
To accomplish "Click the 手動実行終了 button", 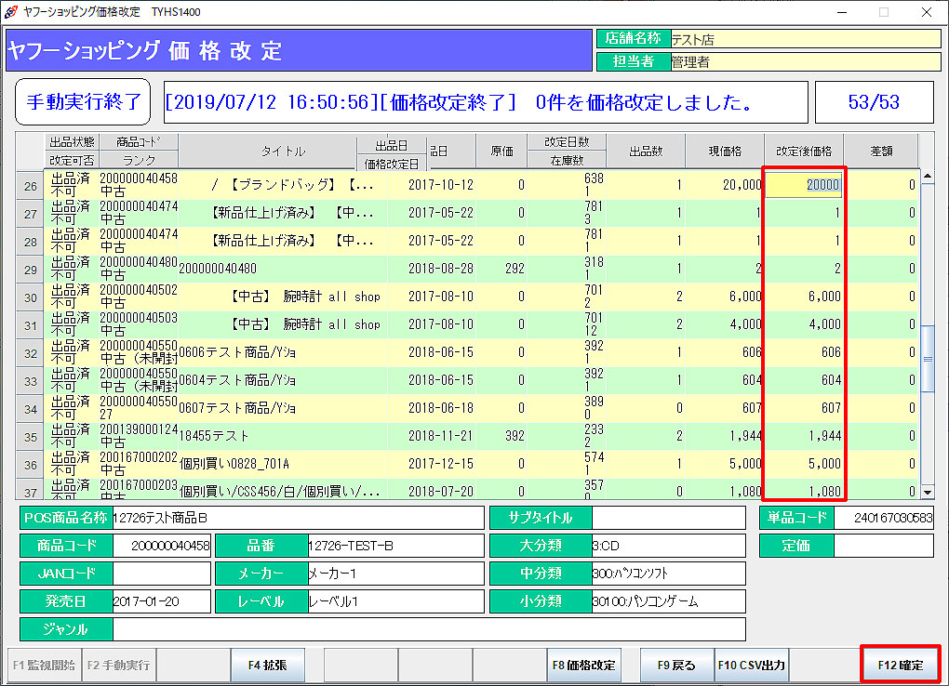I will [83, 102].
